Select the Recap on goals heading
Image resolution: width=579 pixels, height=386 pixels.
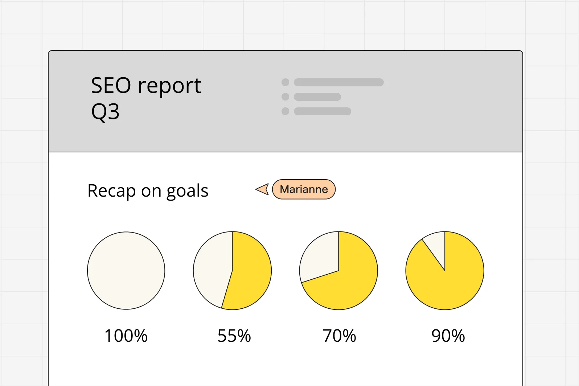point(148,191)
